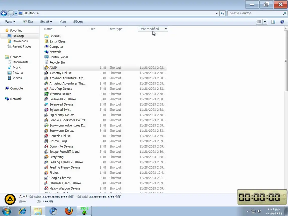Click the Chuzzle Deluxe shortcut icon

[46, 136]
